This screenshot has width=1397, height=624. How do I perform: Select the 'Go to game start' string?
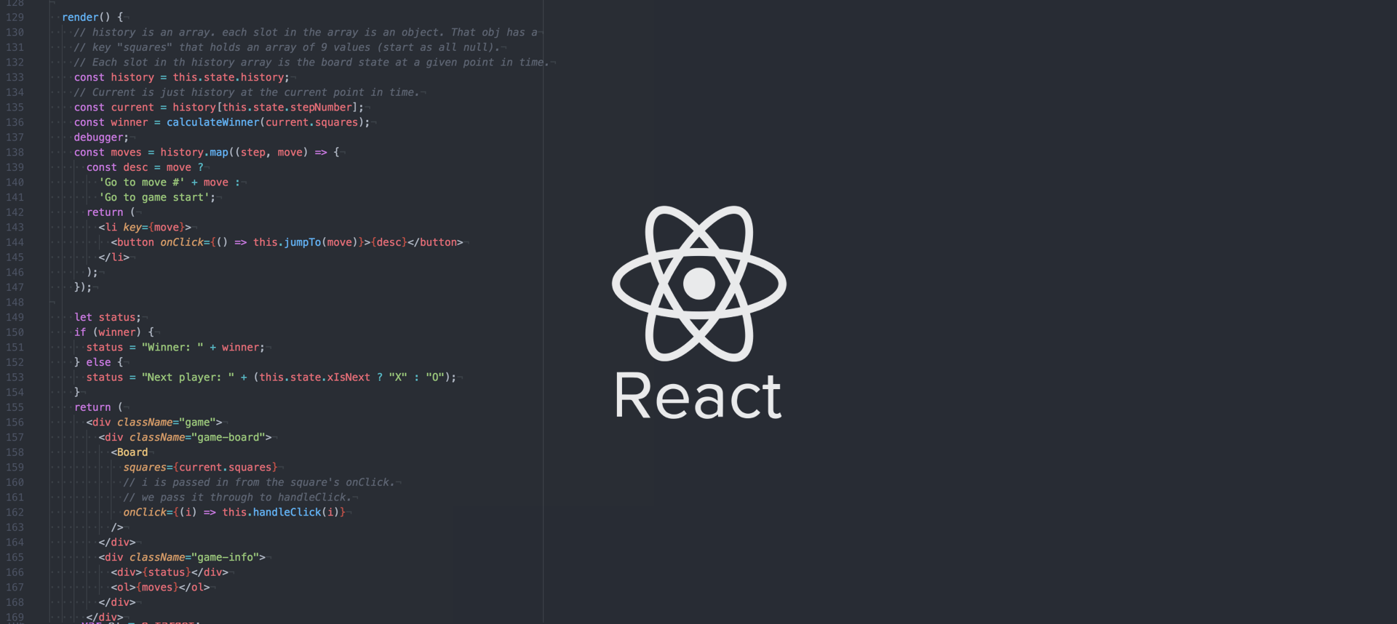(x=154, y=197)
